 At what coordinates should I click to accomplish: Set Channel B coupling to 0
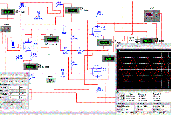tap(158, 112)
